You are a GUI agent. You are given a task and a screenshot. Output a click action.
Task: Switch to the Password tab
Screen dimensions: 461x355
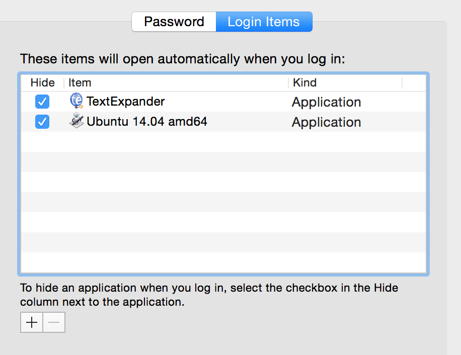(x=174, y=22)
